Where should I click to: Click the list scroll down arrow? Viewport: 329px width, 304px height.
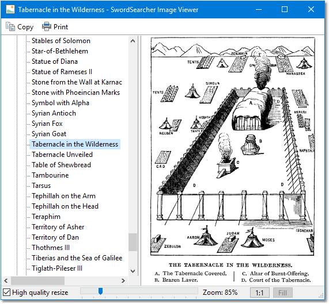133,271
